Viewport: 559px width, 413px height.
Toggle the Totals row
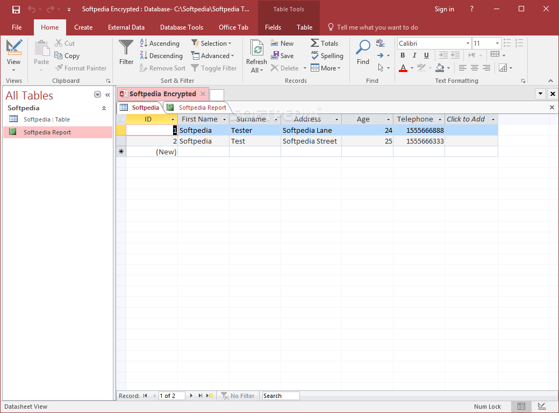pyautogui.click(x=324, y=43)
